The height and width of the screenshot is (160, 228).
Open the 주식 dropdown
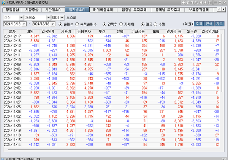[x=21, y=18]
